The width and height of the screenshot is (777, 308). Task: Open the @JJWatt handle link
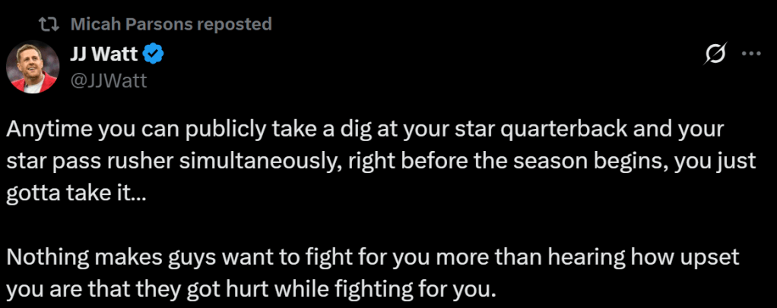[109, 80]
